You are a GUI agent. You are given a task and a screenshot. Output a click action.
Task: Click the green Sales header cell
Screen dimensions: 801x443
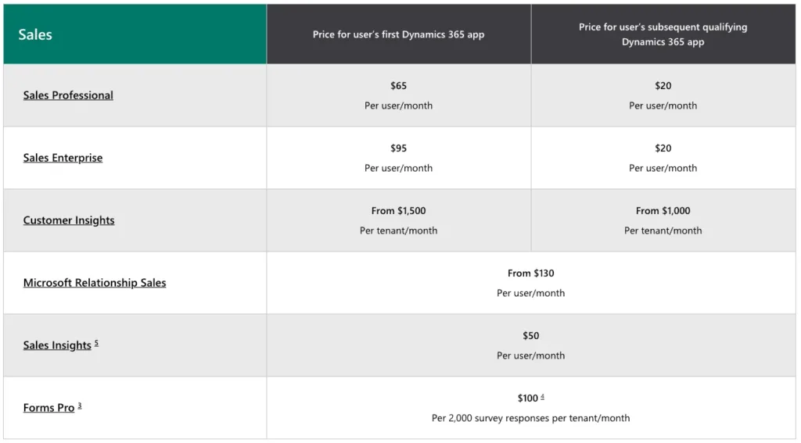(x=135, y=34)
